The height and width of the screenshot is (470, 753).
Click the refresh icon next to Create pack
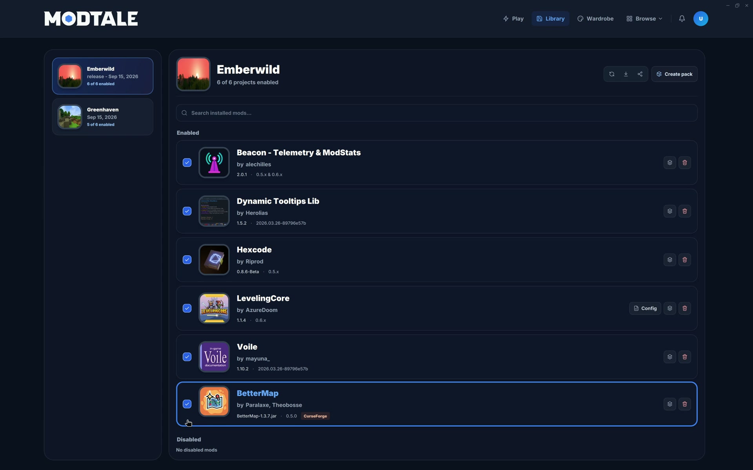point(611,74)
